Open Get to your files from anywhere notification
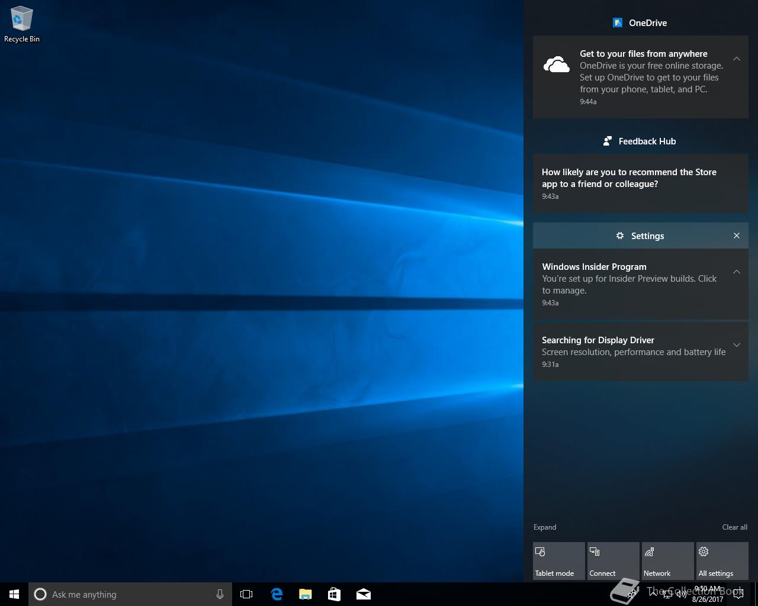This screenshot has height=606, width=758. [x=640, y=77]
